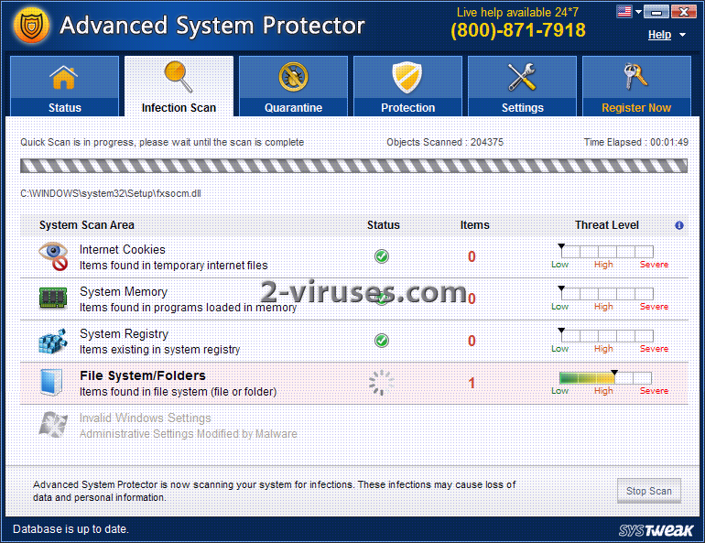
Task: Click the System Registry threat level meter
Action: point(607,335)
